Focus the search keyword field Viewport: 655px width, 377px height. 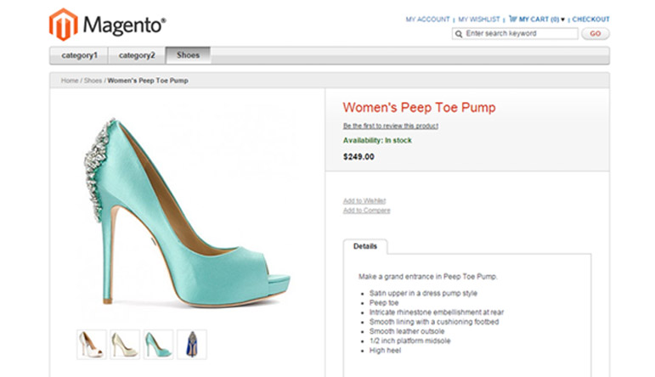coord(520,34)
